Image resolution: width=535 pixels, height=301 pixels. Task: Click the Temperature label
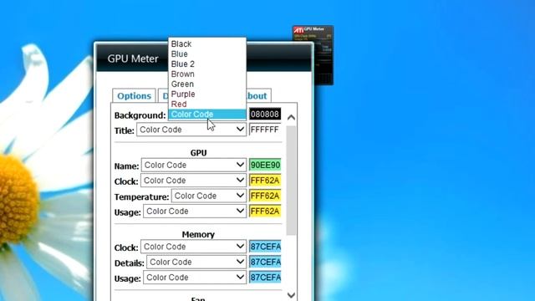(x=141, y=197)
